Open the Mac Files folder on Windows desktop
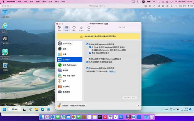 (x=5, y=13)
